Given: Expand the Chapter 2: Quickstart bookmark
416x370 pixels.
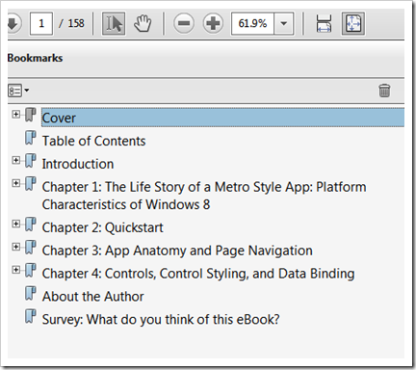Looking at the screenshot, I should [15, 224].
